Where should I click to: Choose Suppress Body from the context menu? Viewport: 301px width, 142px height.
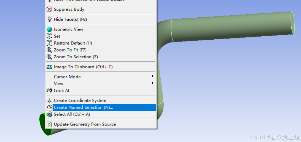(101, 9)
